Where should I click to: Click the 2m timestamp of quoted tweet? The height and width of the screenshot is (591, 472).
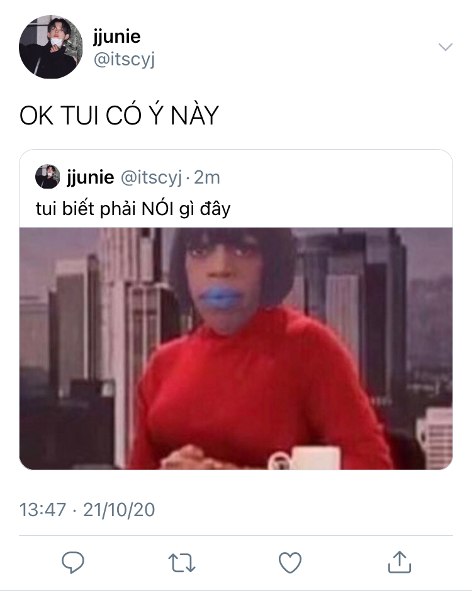pyautogui.click(x=207, y=177)
